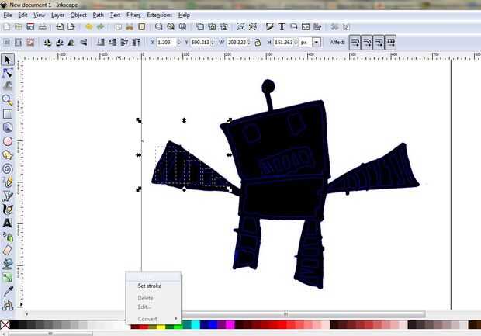Click the Deselect icon in tool controls
This screenshot has width=481, height=336.
pos(30,43)
